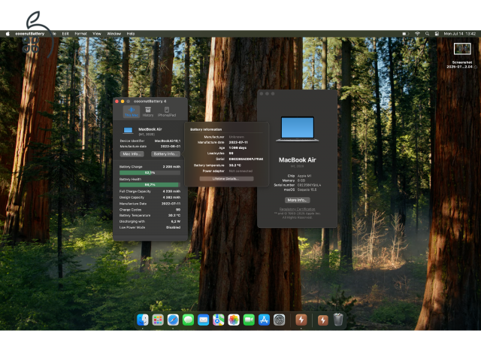Click the Chip Apple M1 text
Screen dimensions: 481x361
tap(304, 176)
